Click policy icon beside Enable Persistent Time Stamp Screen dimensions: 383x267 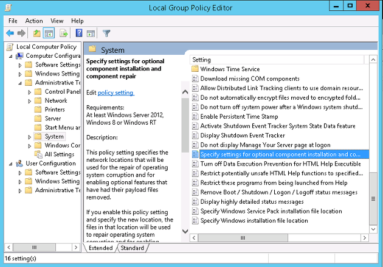[x=195, y=116]
